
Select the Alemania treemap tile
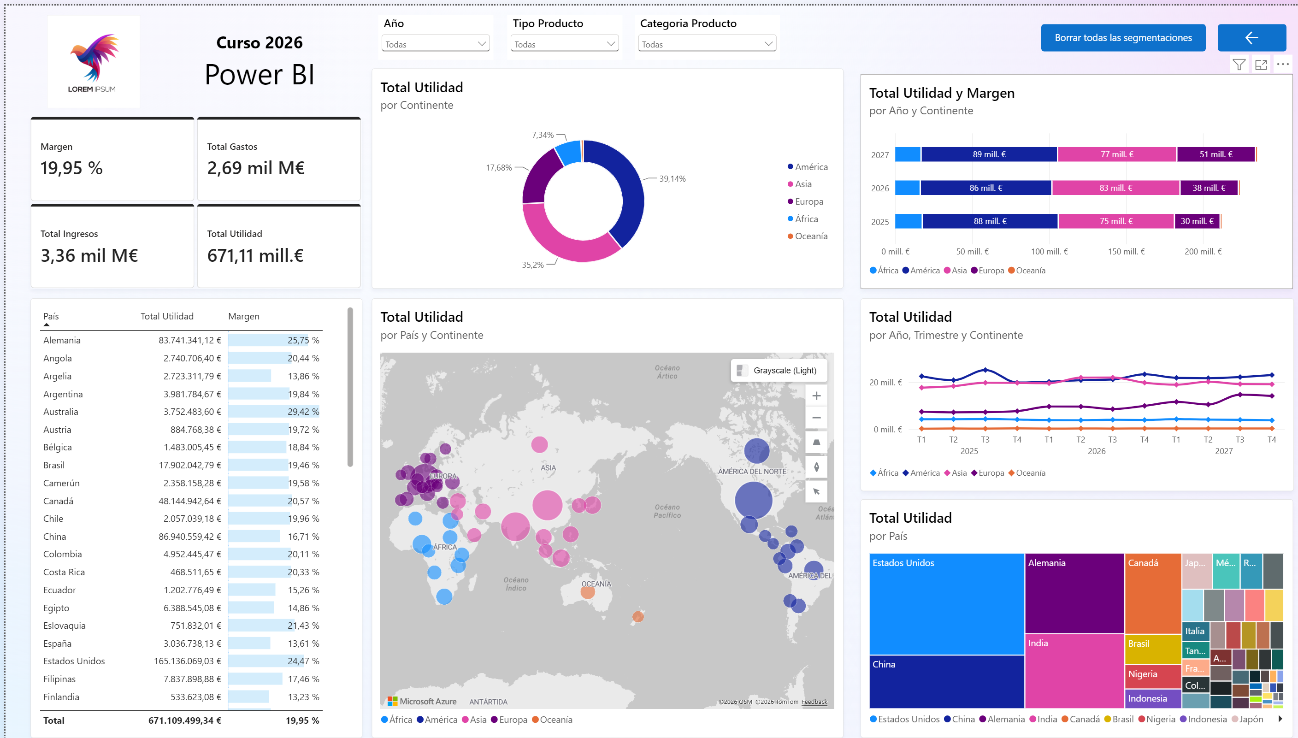[1074, 594]
